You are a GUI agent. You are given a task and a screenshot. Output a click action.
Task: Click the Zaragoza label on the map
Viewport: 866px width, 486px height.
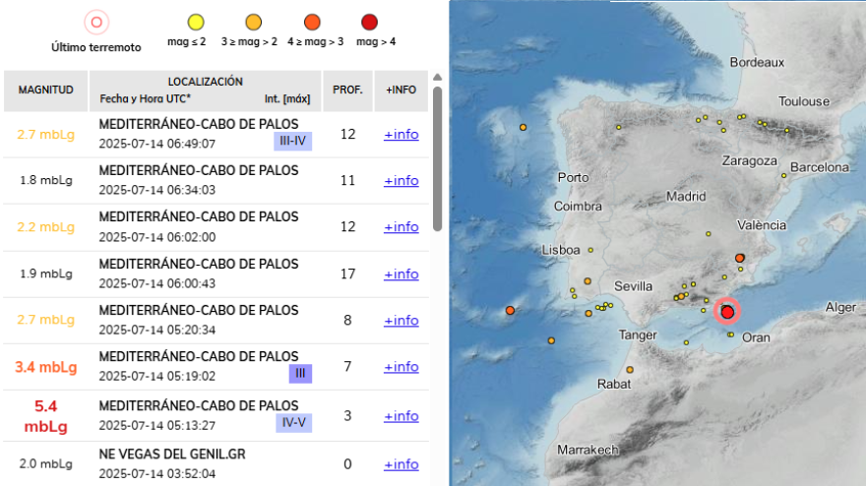tap(750, 160)
